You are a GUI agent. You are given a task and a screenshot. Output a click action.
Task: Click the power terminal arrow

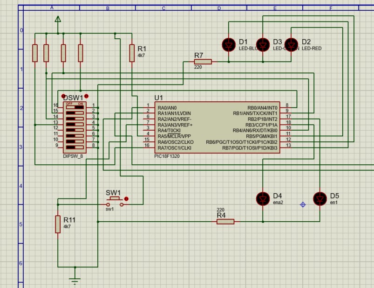58,20
